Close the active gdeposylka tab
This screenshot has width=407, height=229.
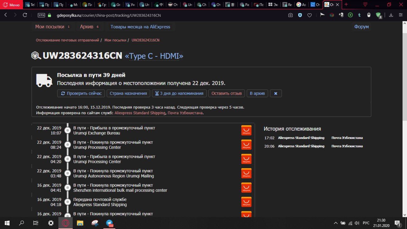[337, 5]
